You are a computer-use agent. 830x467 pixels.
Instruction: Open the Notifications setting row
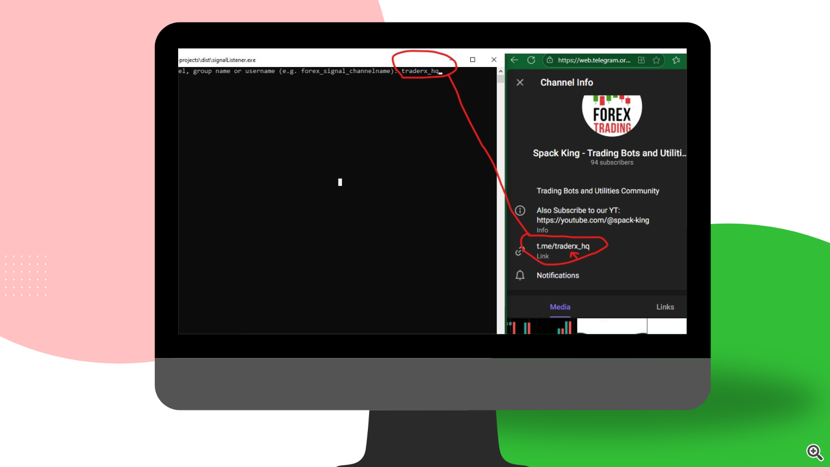point(596,276)
